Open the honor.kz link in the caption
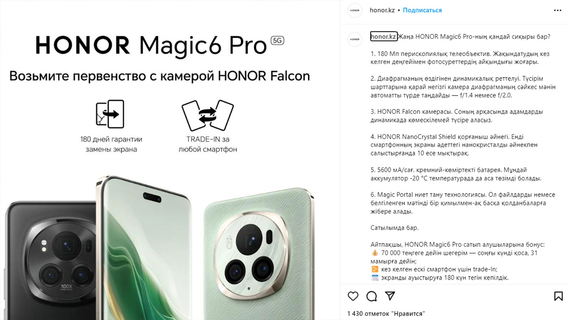 [383, 37]
